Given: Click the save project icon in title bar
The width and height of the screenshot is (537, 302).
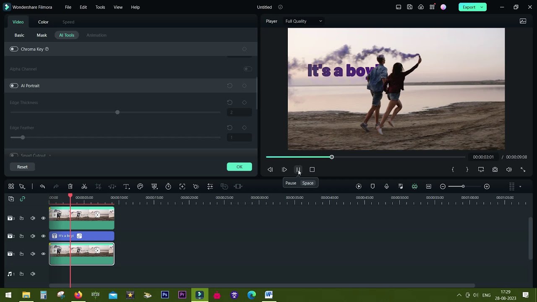Looking at the screenshot, I should [x=409, y=7].
